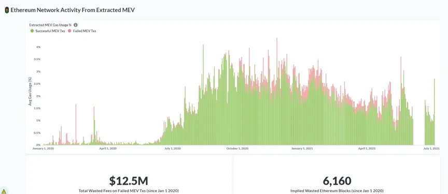Click the traffic light icon beside the title
Viewport: 448px width, 194px height.
tap(7, 10)
